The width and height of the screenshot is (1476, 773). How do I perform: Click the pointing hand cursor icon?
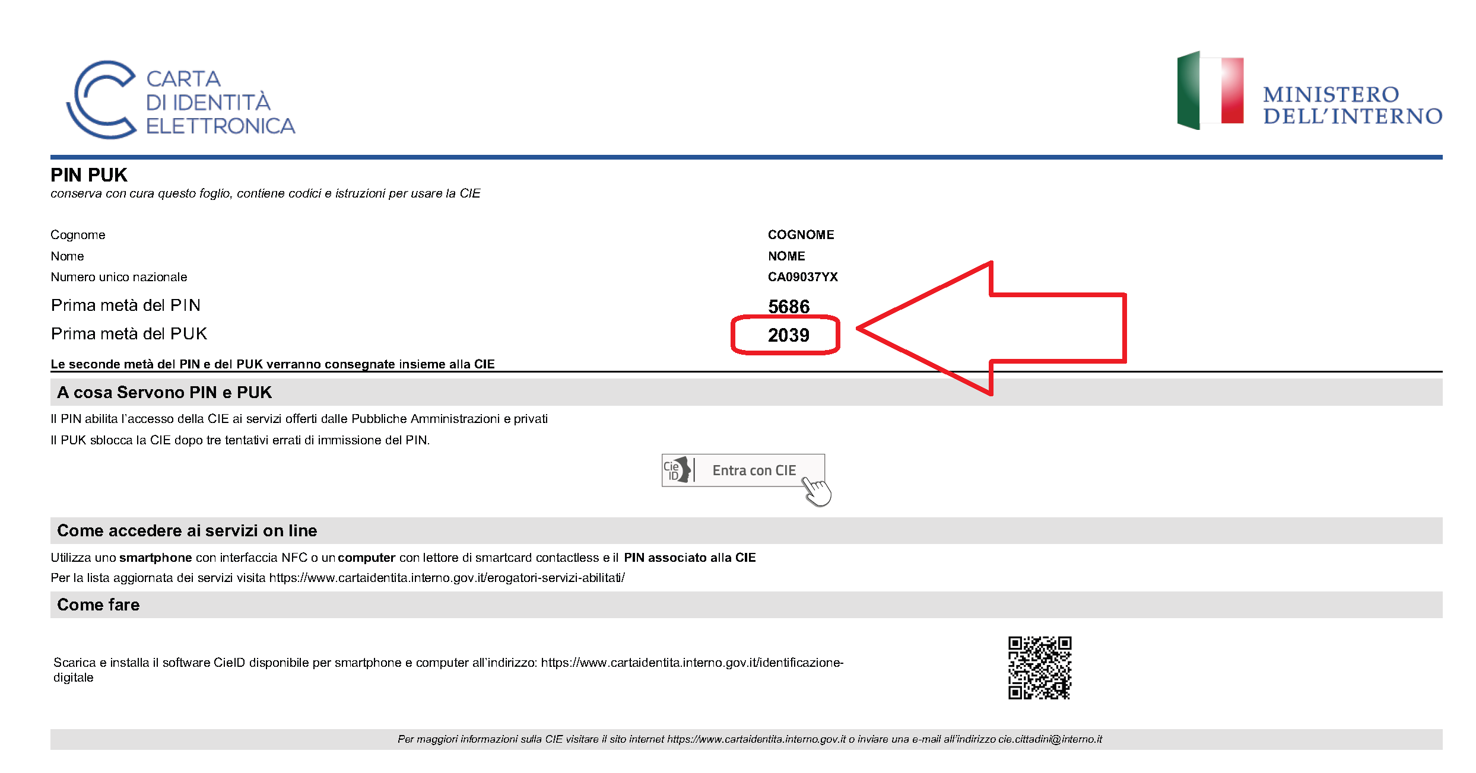818,492
